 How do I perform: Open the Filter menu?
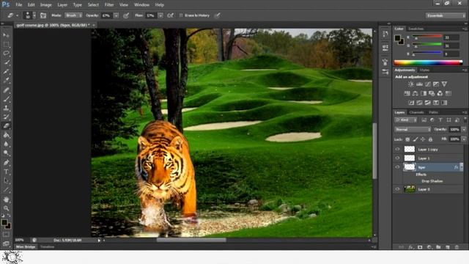109,5
